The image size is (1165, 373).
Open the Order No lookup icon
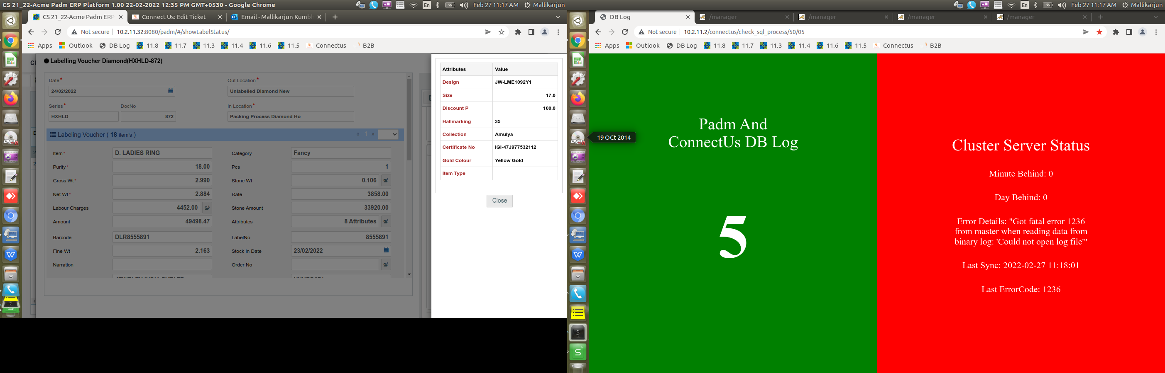pos(386,264)
